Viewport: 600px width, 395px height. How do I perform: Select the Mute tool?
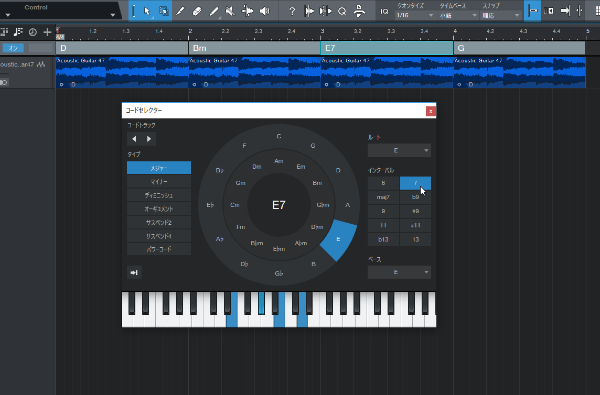(x=230, y=11)
